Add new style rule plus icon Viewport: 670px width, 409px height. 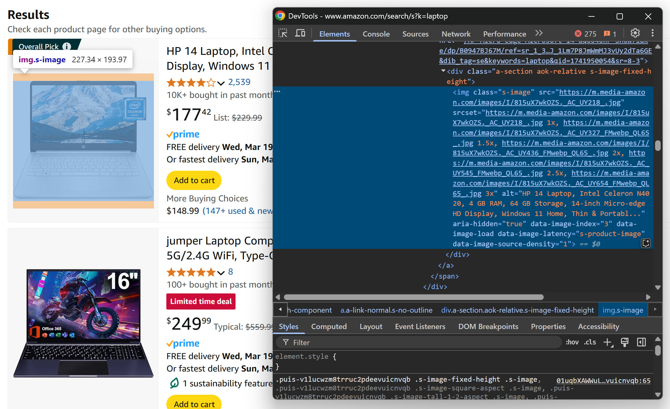(x=608, y=342)
